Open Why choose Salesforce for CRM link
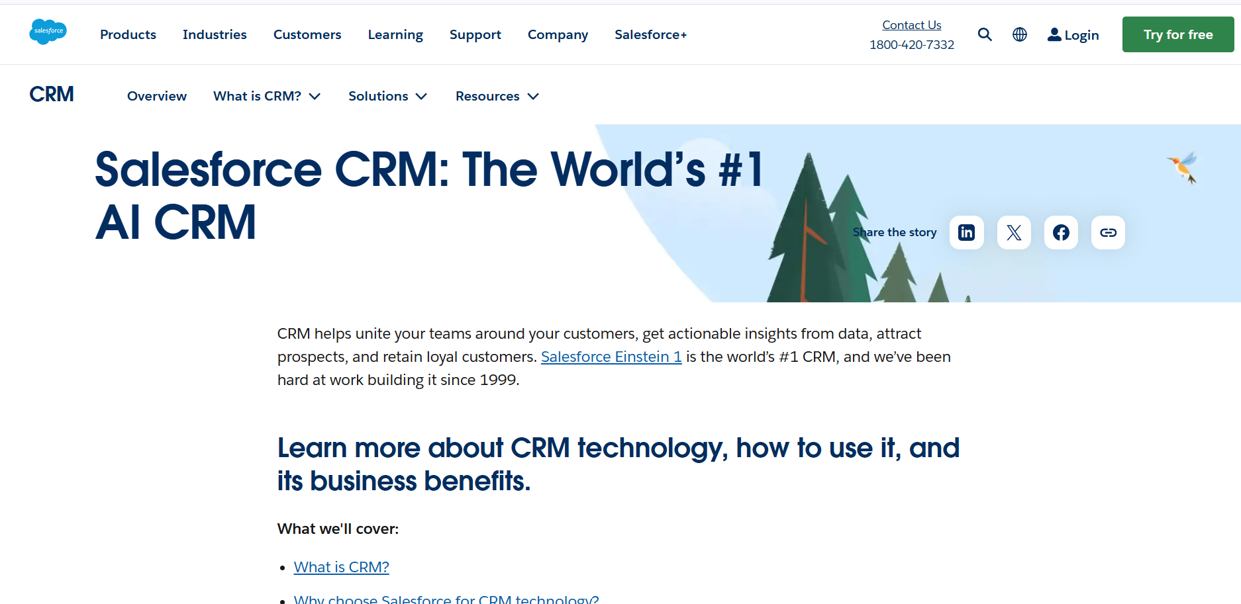 click(x=446, y=599)
